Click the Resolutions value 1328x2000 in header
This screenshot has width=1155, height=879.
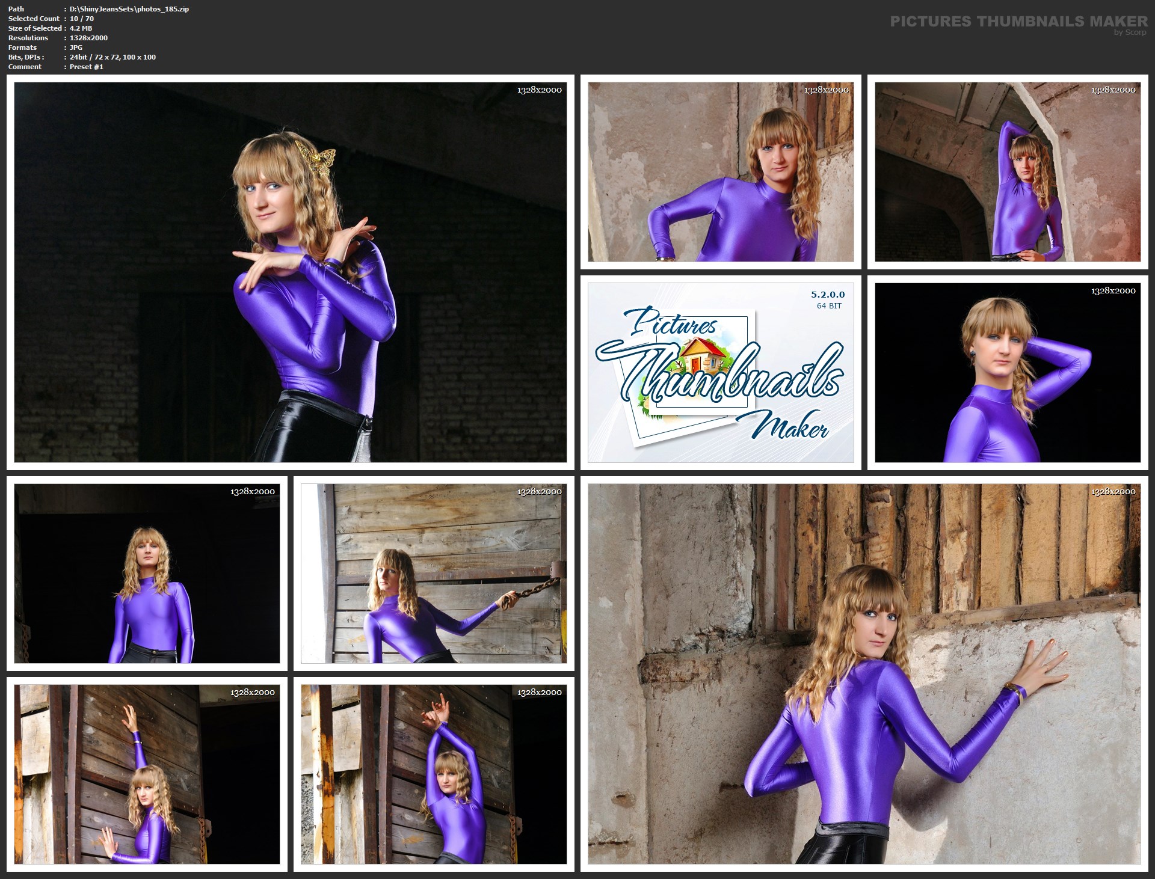[x=88, y=38]
